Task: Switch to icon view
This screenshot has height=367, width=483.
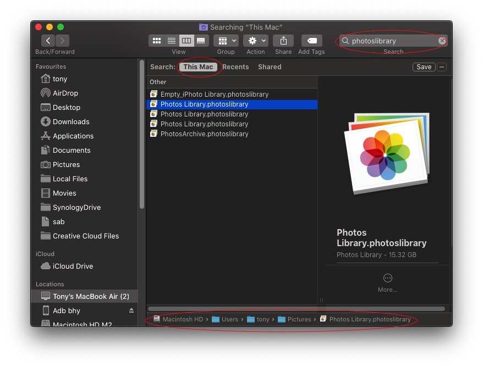Action: 156,41
